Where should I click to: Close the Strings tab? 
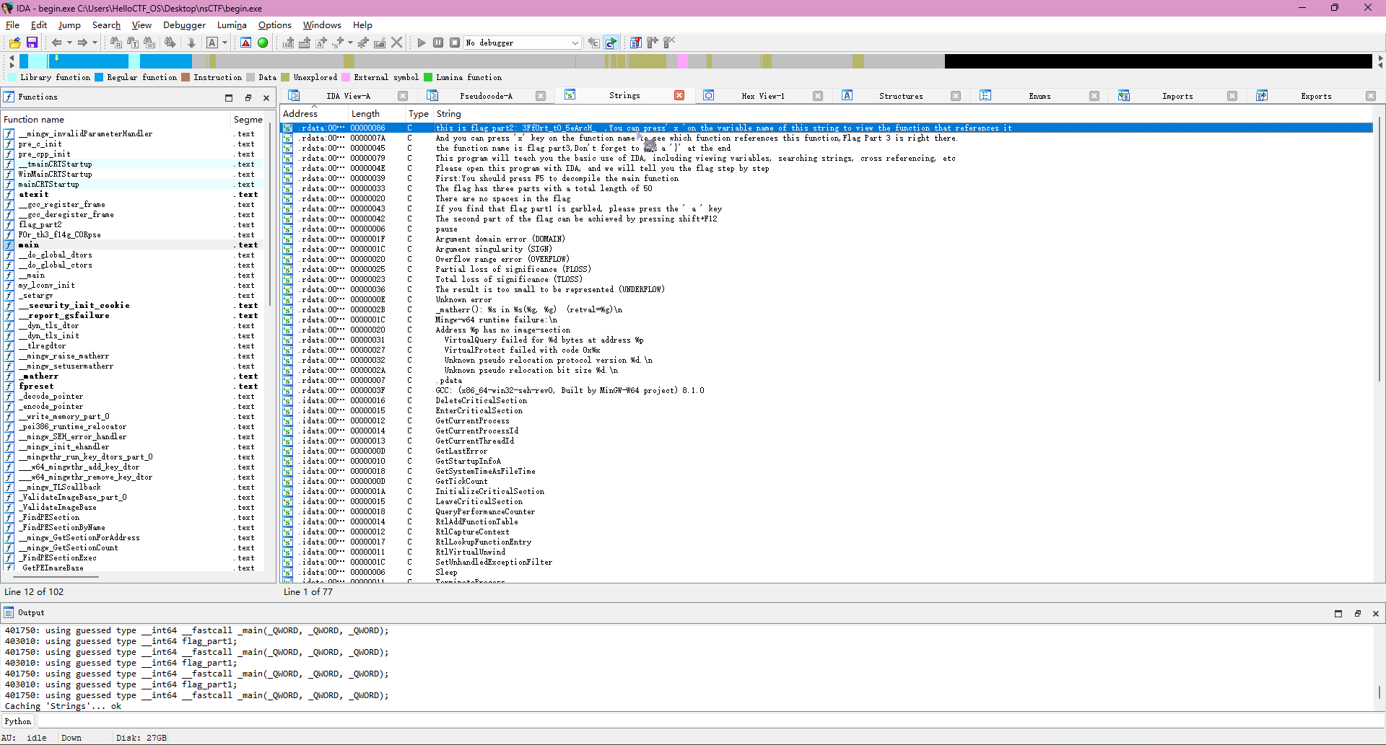coord(679,96)
